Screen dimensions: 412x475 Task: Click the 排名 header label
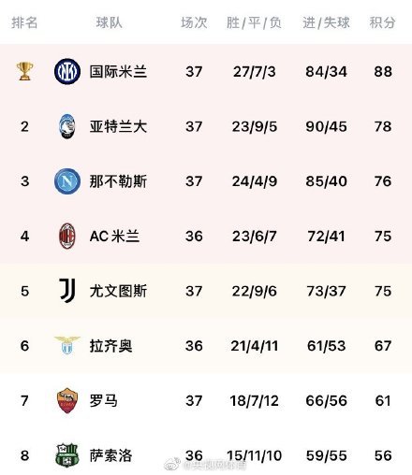pos(24,22)
